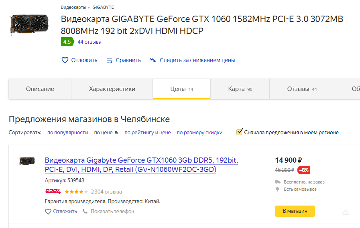Viewport: 360px width, 228px height.
Task: Click the price-drop tracking arrow icon
Action: [153, 60]
